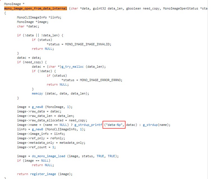Follow the memcpy function link
The width and height of the screenshot is (211, 179).
click(38, 93)
